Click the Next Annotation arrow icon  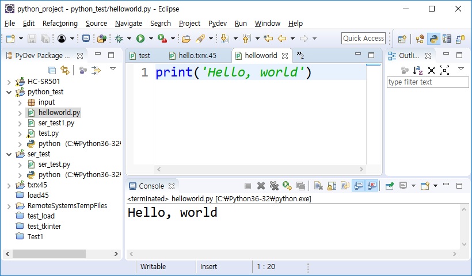point(224,39)
